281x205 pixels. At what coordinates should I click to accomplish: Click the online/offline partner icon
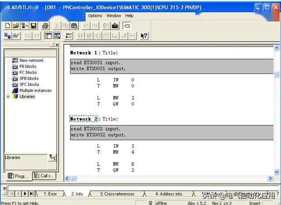pyautogui.click(x=7, y=36)
